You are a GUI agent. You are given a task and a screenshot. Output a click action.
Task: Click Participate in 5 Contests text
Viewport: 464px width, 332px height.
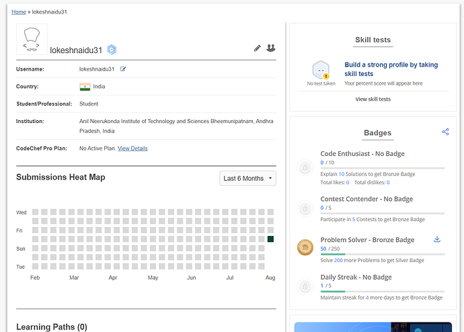pos(373,219)
